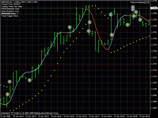Select blue buy entry marker near 1.3759
This screenshot has width=158, height=118.
[111, 15]
